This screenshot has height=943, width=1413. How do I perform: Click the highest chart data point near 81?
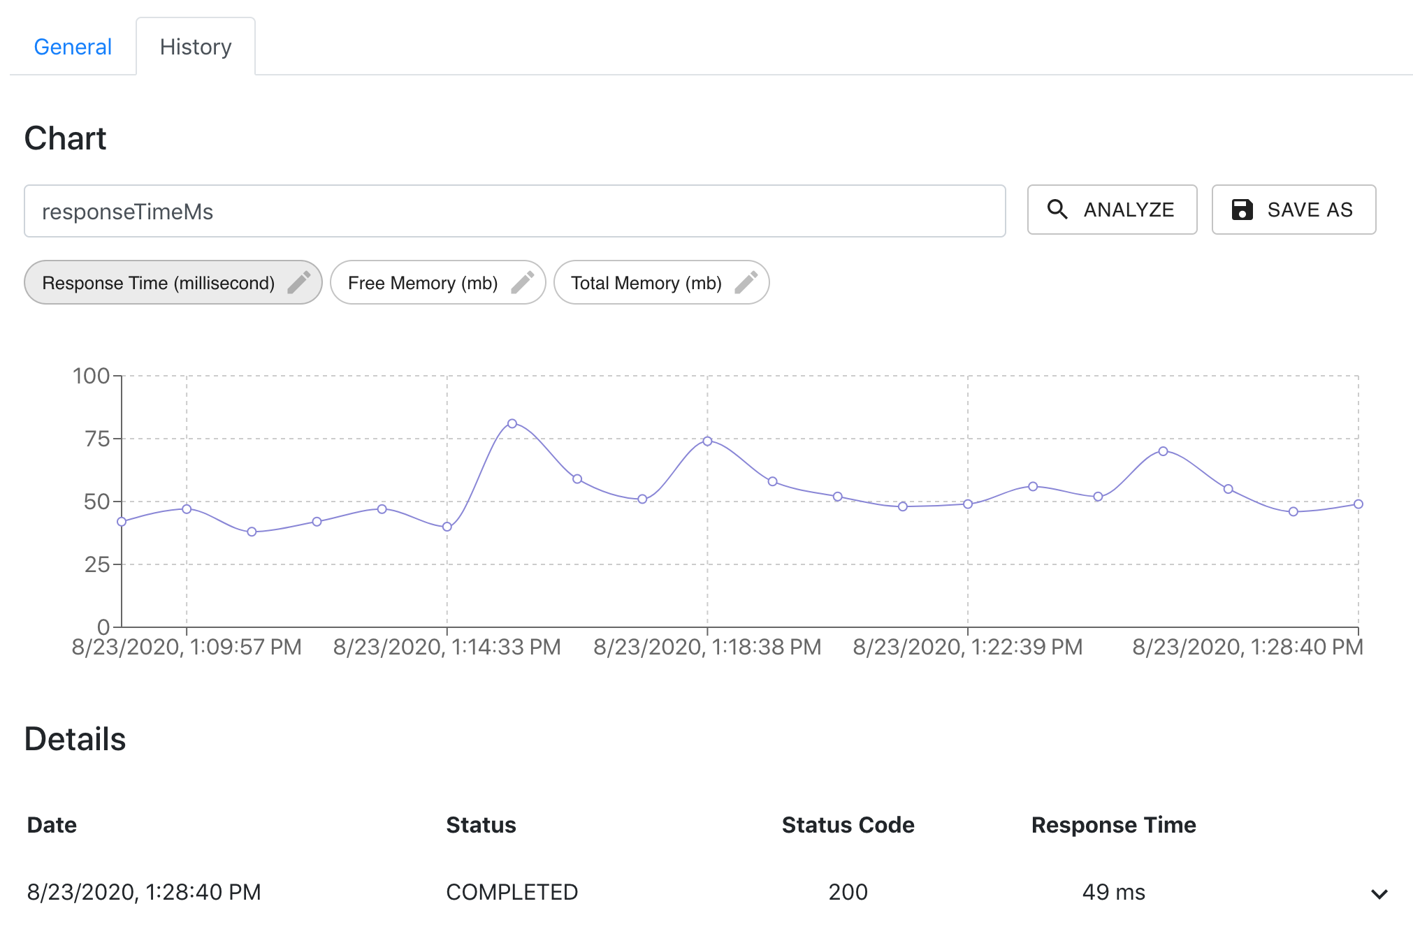(512, 423)
